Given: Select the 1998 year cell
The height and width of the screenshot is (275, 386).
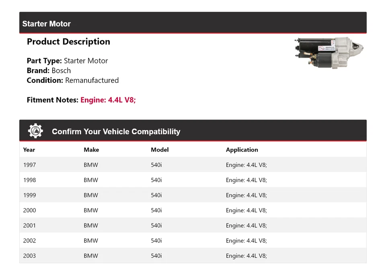Looking at the screenshot, I should click(x=29, y=180).
